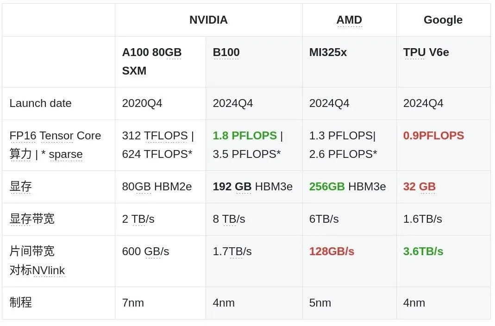The width and height of the screenshot is (495, 326).
Task: Click the red 32 GB value
Action: (x=419, y=187)
